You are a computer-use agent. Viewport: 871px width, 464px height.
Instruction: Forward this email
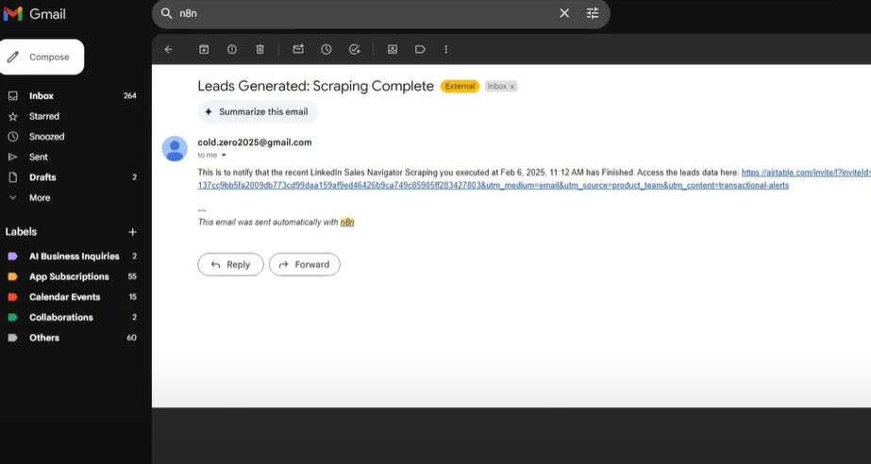tap(305, 265)
